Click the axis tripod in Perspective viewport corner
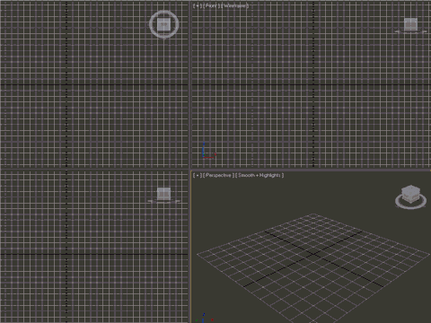Screen dimensions: 431x323 [x=204, y=318]
